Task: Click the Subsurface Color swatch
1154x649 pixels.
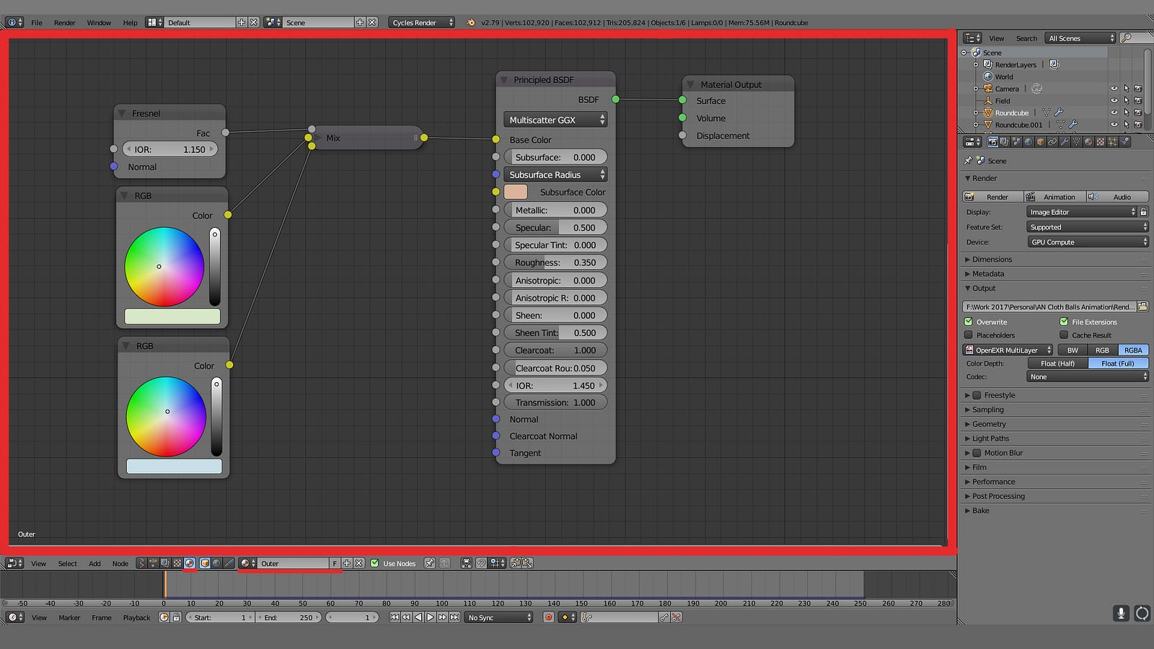Action: pos(516,192)
